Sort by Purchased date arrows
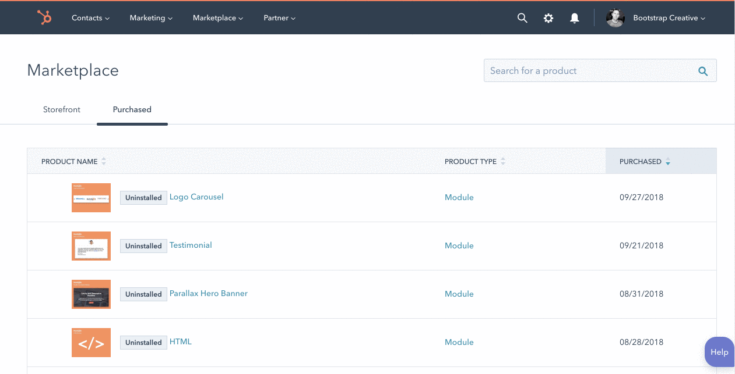The image size is (735, 374). click(x=668, y=162)
